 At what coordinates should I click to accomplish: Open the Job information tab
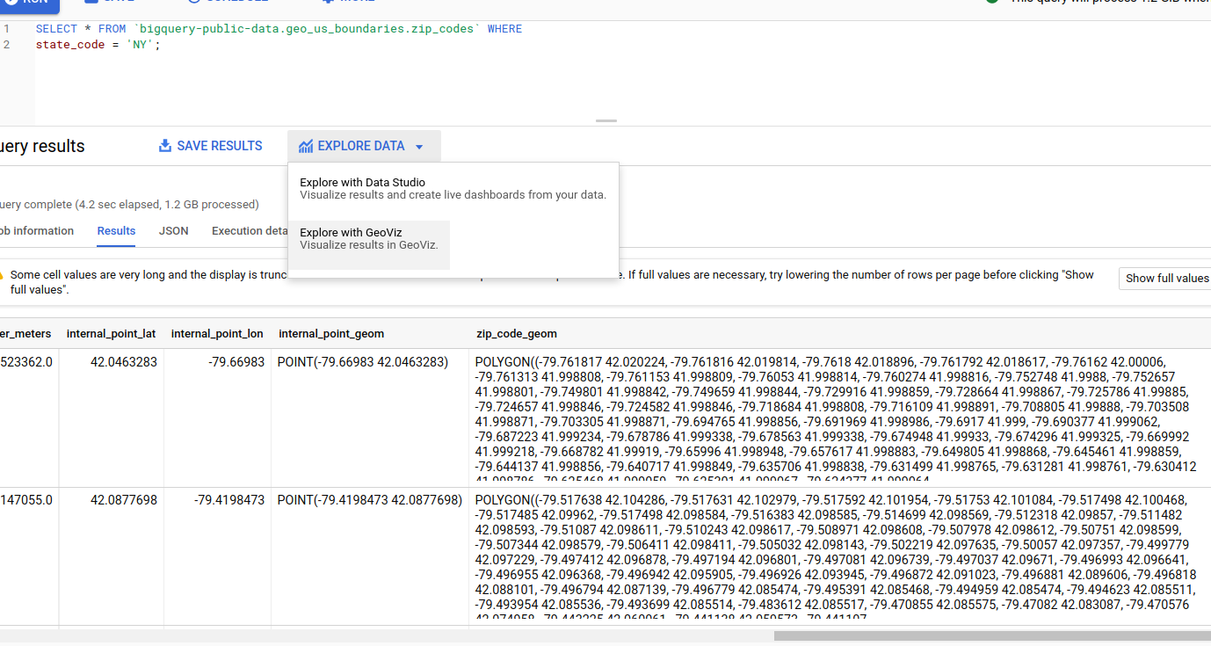point(35,231)
